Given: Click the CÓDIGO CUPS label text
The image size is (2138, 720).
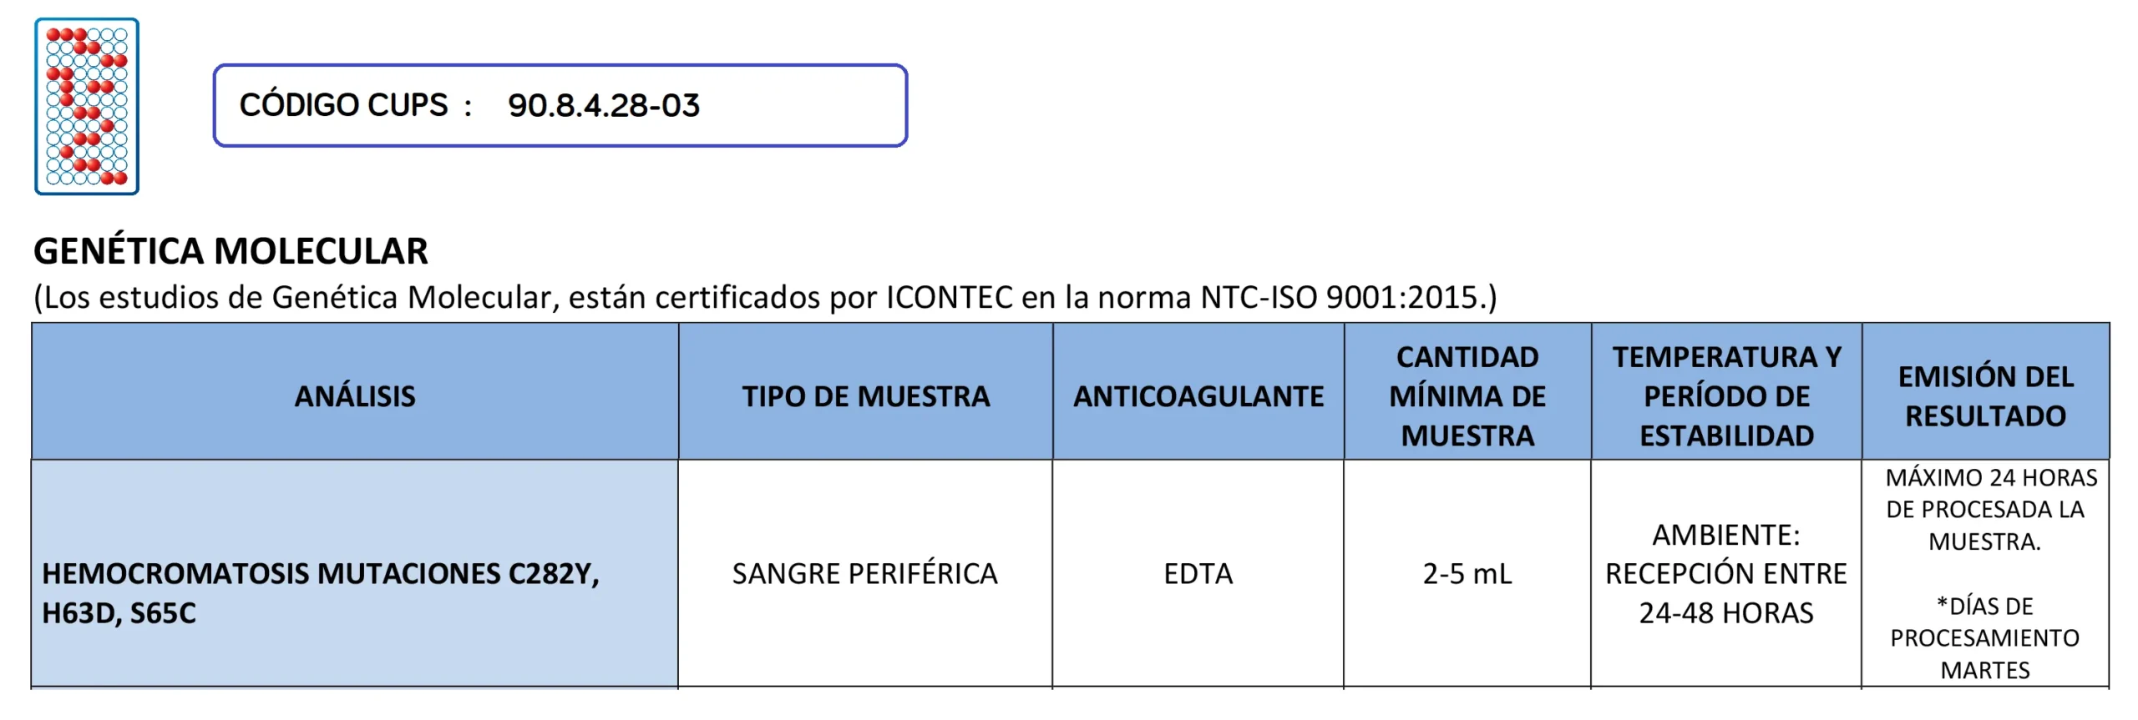Looking at the screenshot, I should pos(343,105).
